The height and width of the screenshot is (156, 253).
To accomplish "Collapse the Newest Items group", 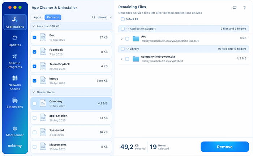I will pyautogui.click(x=34, y=92).
